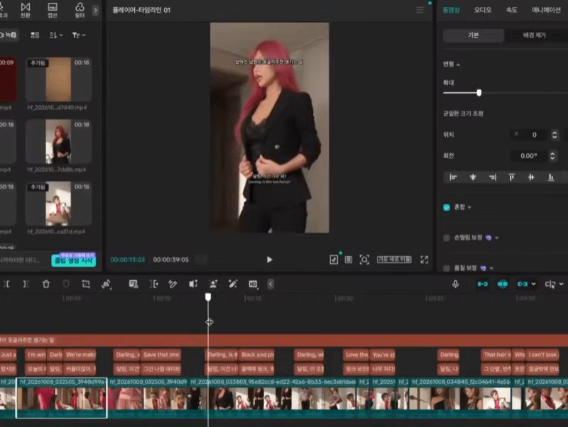568x427 pixels.
Task: Click the crop/loop icon in timeline toolbar
Action: (x=86, y=284)
